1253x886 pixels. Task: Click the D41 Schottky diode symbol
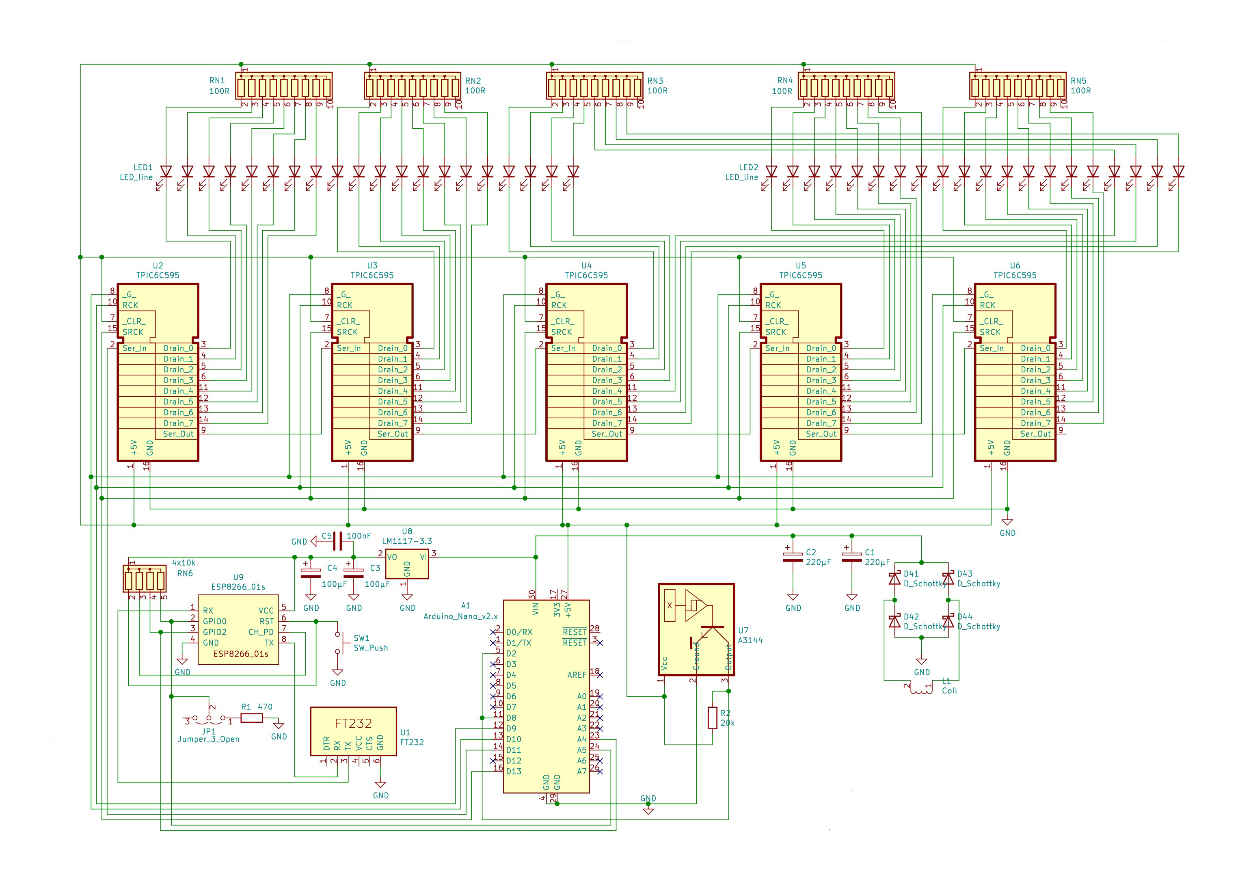[x=894, y=579]
